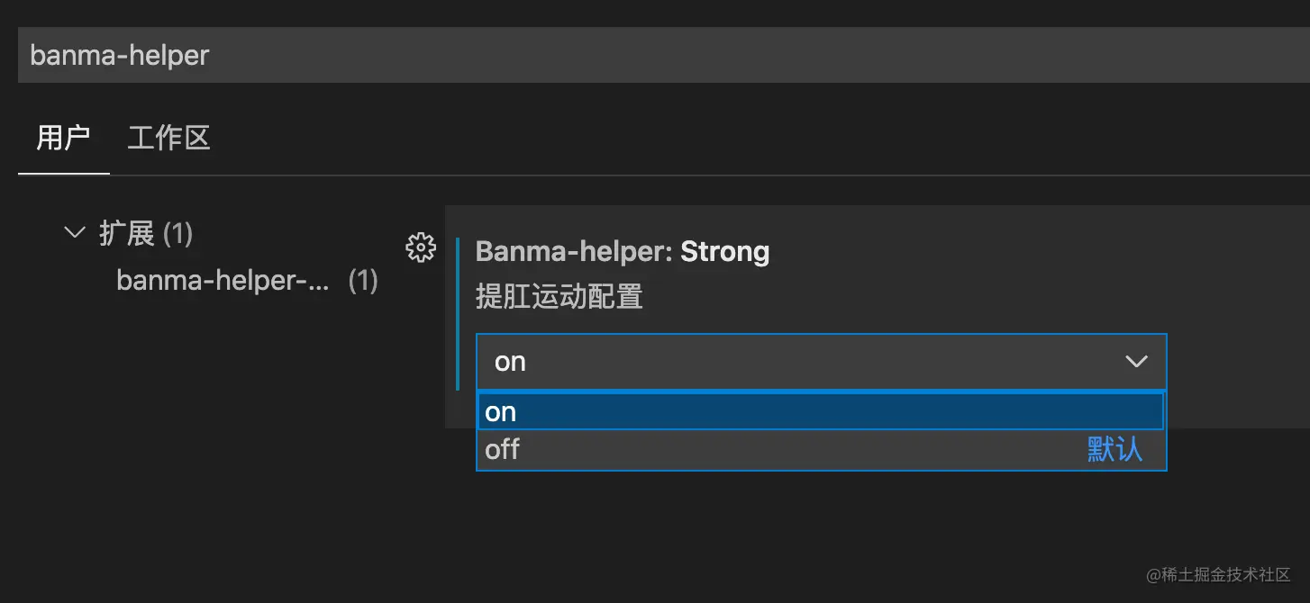Click the 默认 label beside off
The height and width of the screenshot is (603, 1310).
click(x=1114, y=449)
